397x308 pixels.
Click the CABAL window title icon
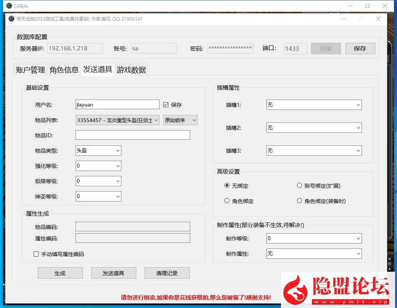click(x=9, y=6)
